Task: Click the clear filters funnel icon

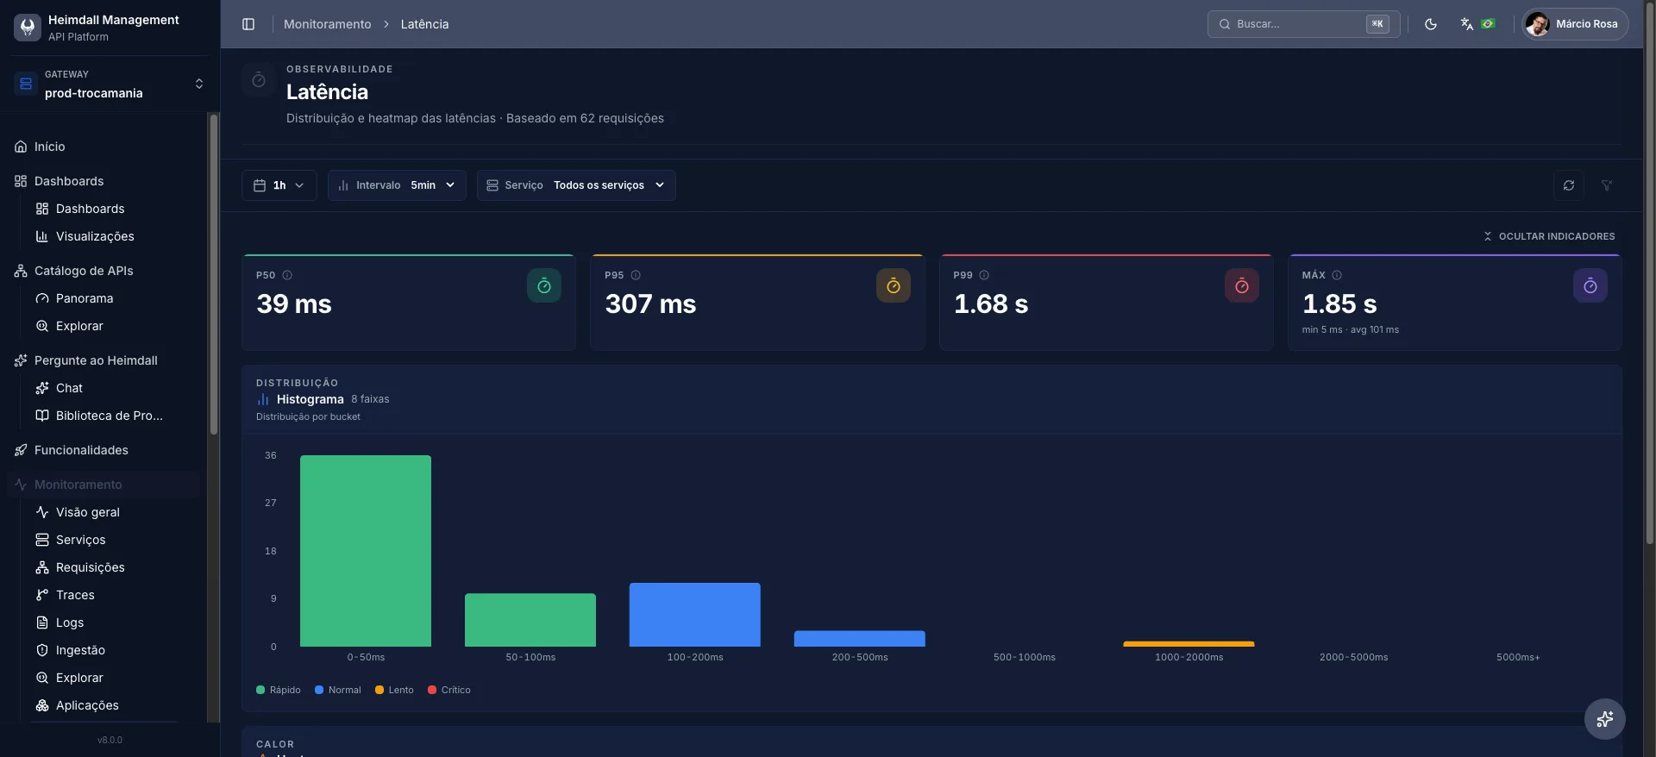Action: pyautogui.click(x=1607, y=185)
